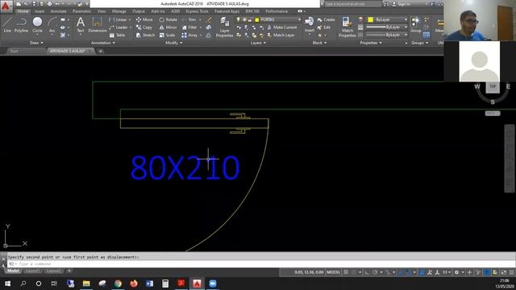This screenshot has width=516, height=290.
Task: Toggle layer on/off lightbulb for PORTAS
Action: click(239, 19)
